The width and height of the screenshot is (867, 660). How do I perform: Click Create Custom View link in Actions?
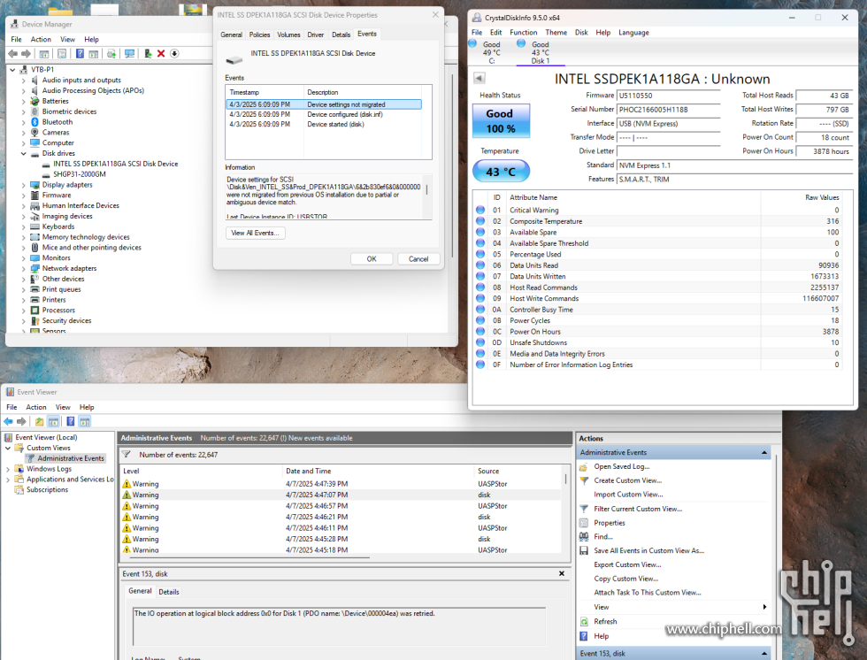[627, 481]
